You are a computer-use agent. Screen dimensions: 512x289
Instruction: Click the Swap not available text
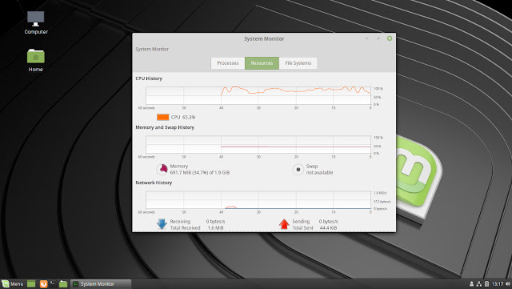[319, 170]
